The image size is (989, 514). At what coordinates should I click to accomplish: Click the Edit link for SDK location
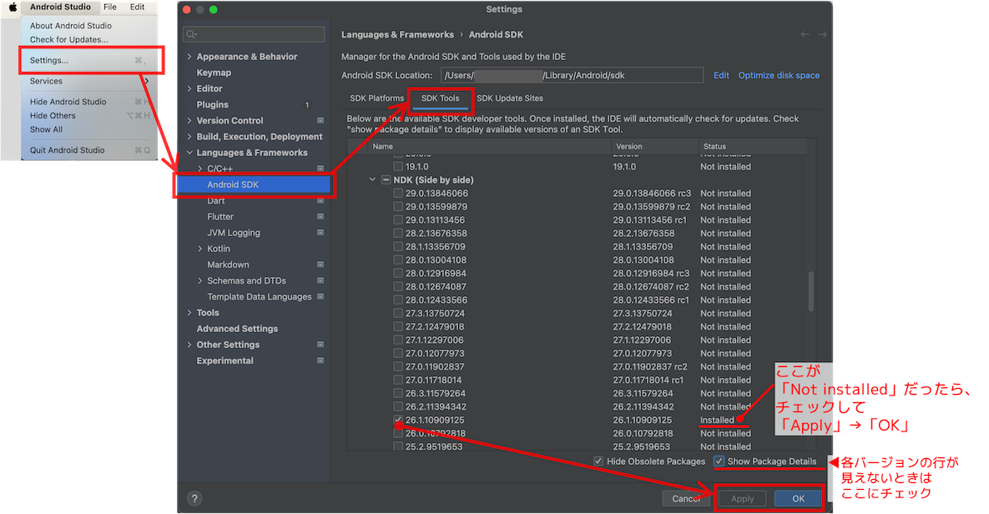pyautogui.click(x=721, y=75)
